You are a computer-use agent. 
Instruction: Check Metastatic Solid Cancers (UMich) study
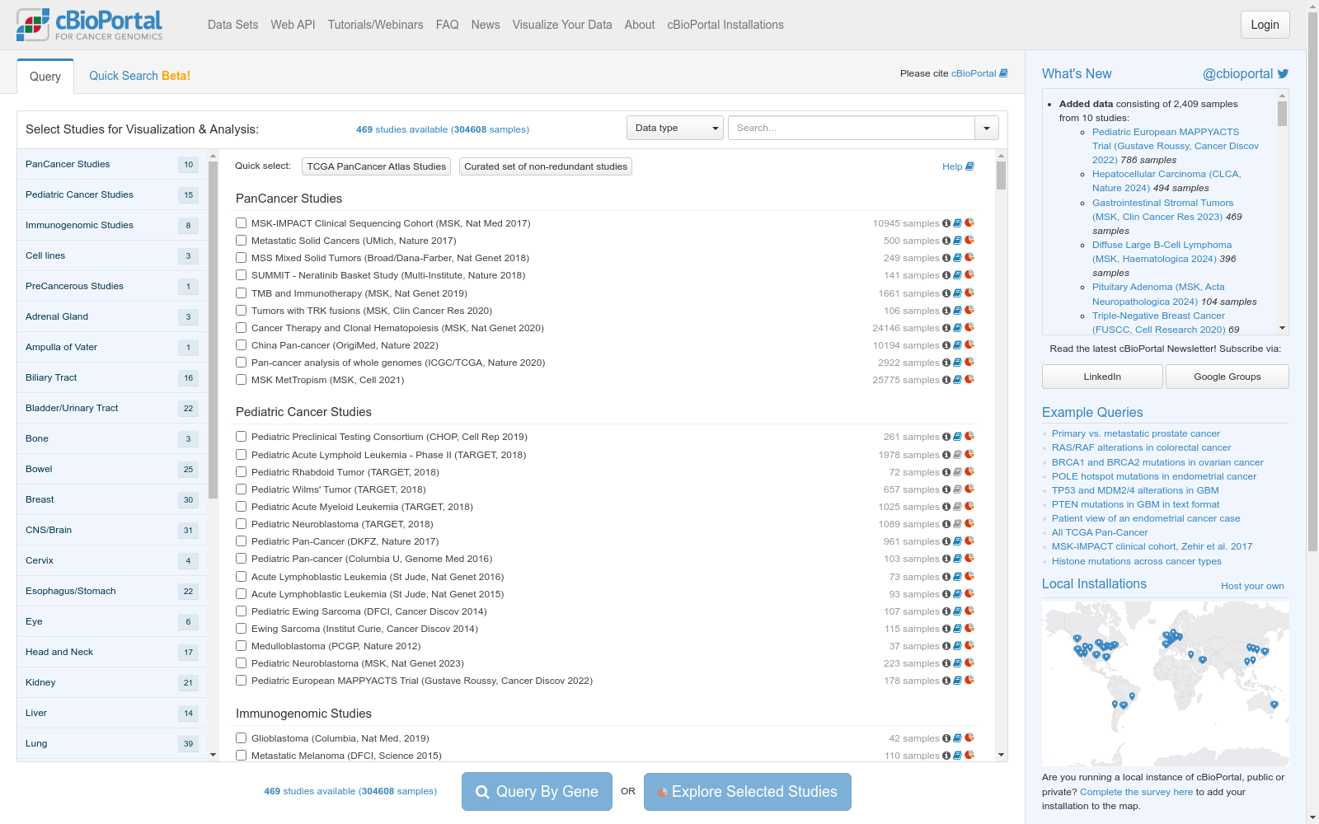point(241,240)
